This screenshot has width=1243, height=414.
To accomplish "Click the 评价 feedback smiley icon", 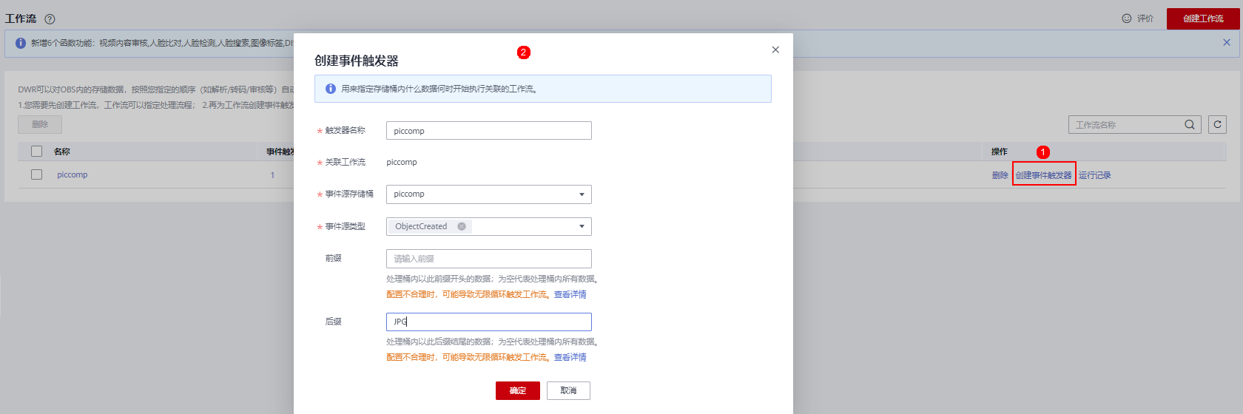I will coord(1127,18).
